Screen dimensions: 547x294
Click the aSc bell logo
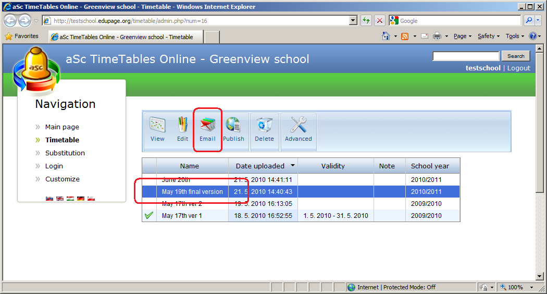tap(36, 70)
